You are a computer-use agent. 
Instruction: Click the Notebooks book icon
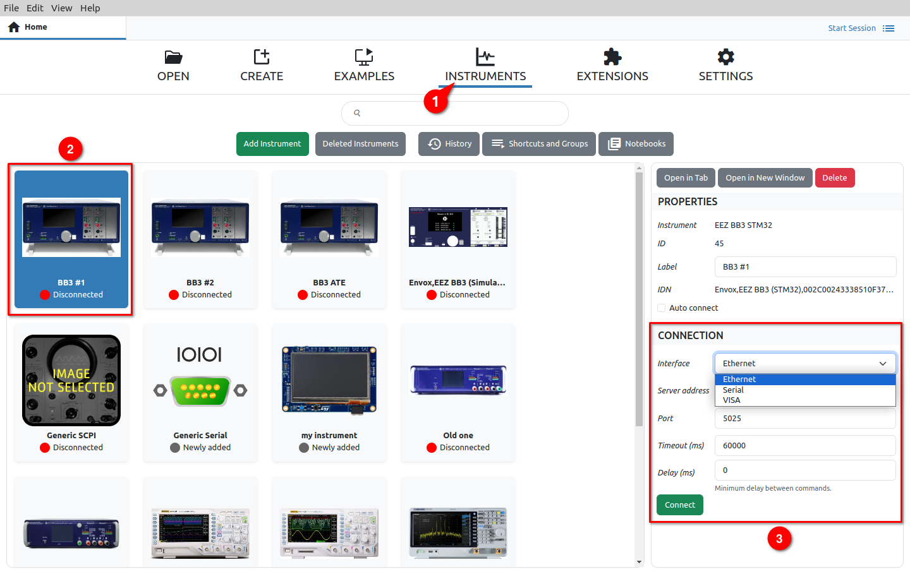[614, 144]
